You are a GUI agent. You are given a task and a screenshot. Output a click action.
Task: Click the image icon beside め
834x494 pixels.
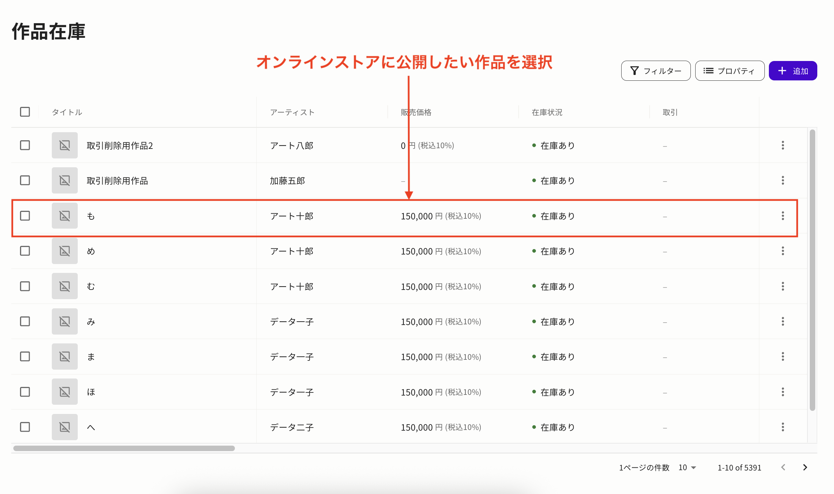[64, 251]
